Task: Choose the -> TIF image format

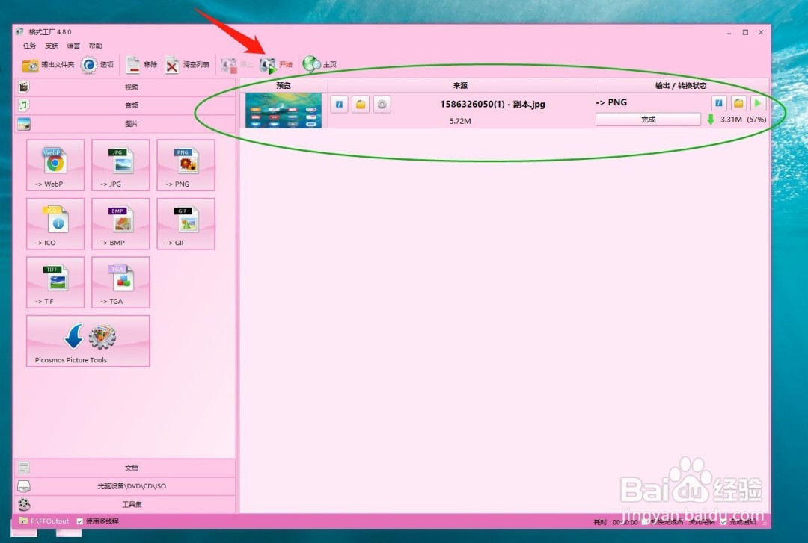Action: (55, 282)
